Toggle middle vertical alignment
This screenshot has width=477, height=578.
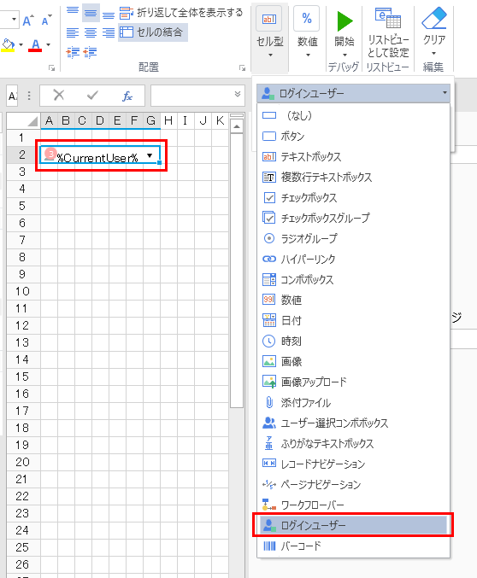91,14
